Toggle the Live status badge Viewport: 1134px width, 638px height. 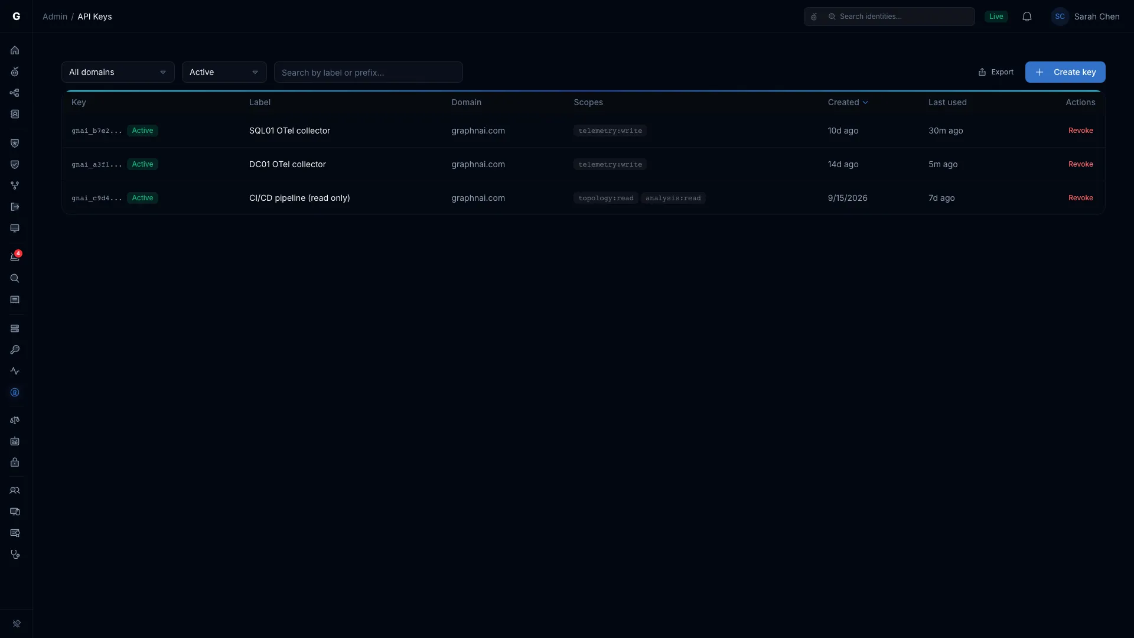[996, 17]
